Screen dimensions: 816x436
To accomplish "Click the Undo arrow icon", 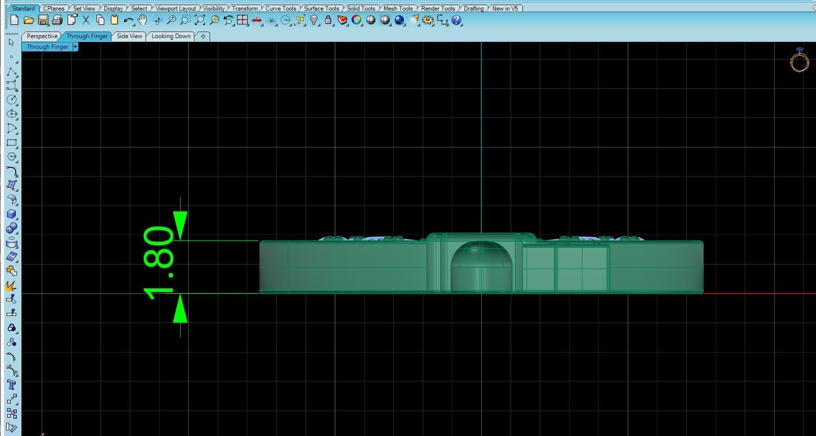I will tap(129, 20).
